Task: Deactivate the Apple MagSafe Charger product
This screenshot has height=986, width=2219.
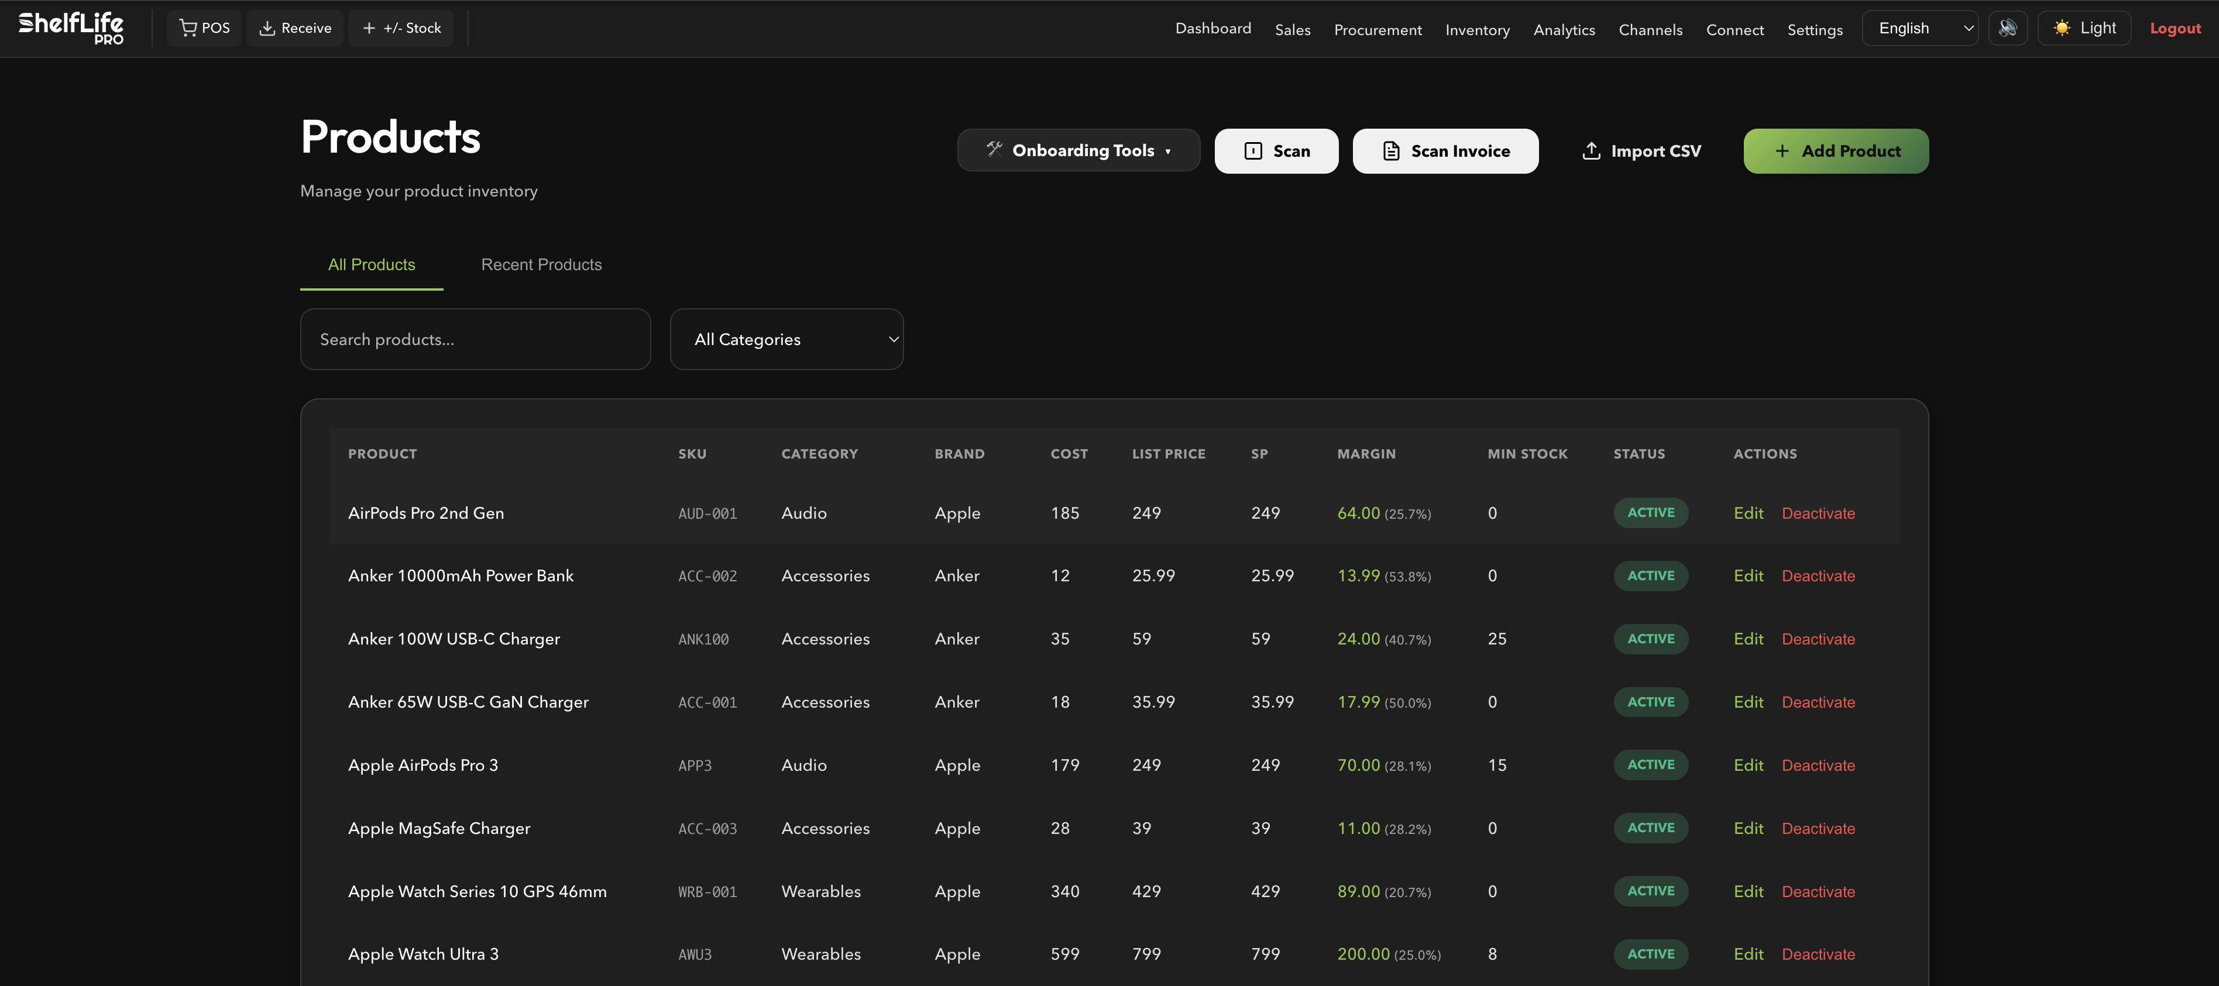Action: [1818, 828]
